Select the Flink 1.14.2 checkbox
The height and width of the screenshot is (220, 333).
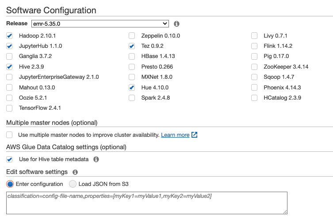click(x=254, y=46)
